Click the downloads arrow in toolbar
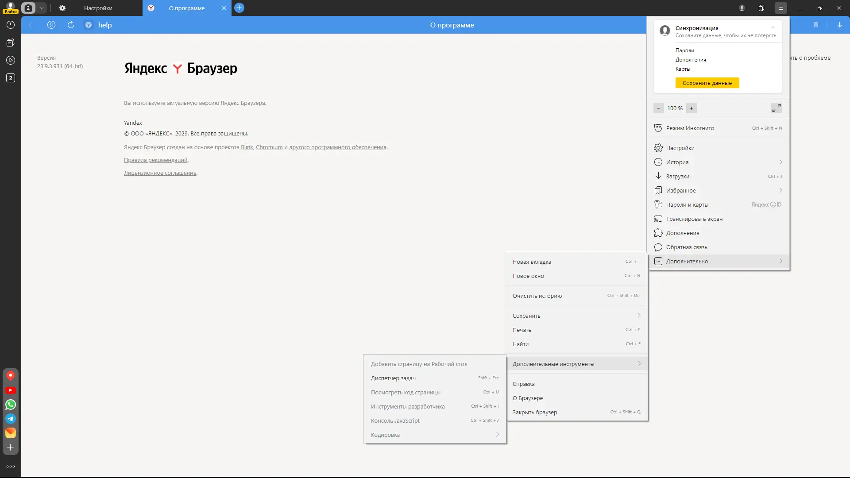 [839, 25]
